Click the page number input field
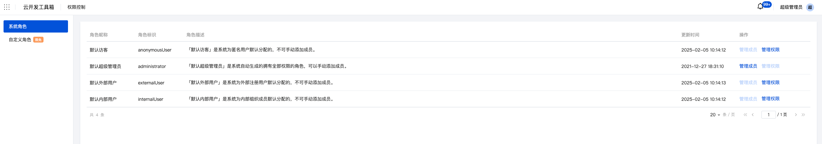Screen dimensions: 822x144 click(769, 115)
